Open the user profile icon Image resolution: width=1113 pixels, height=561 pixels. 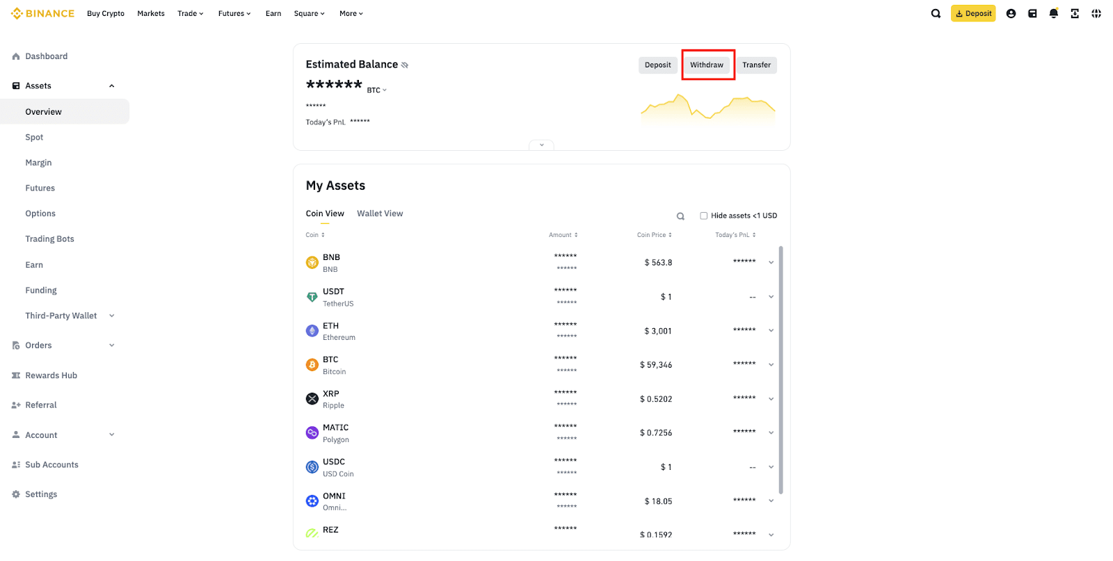pyautogui.click(x=1011, y=13)
